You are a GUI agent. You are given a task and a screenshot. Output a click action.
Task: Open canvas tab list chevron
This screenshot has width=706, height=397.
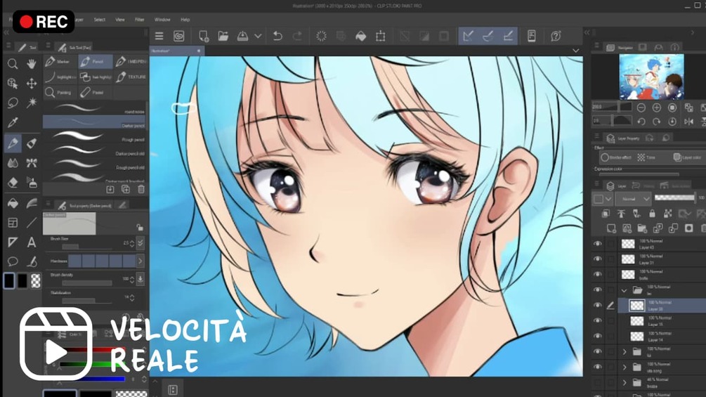pos(576,51)
